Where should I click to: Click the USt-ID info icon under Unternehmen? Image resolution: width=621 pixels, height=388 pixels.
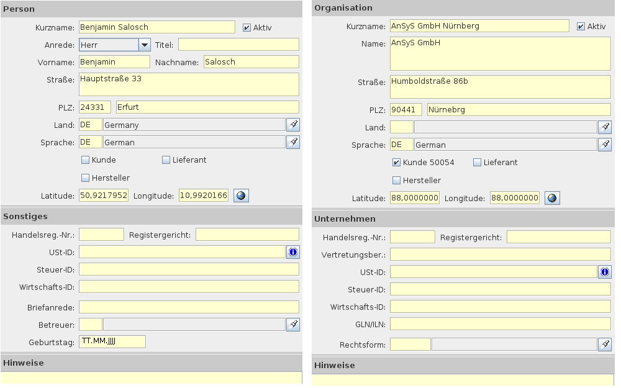[x=604, y=272]
